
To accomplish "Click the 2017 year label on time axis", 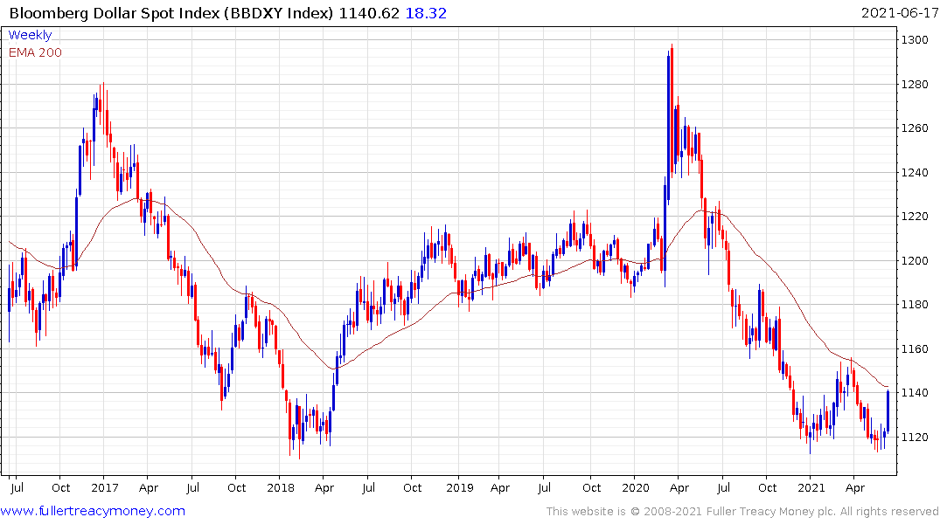I will 105,488.
